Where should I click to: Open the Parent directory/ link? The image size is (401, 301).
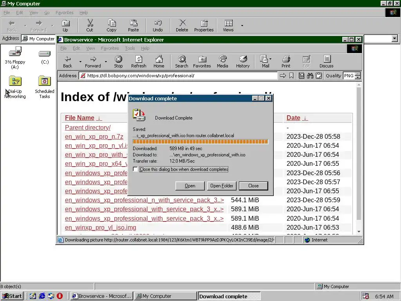point(88,127)
